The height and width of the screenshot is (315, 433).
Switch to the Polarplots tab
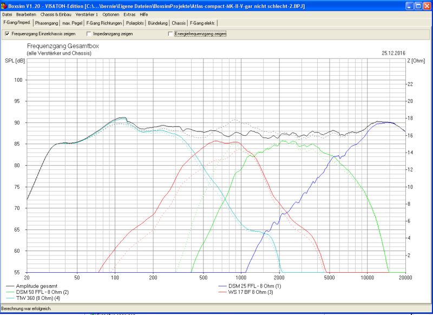pos(135,23)
